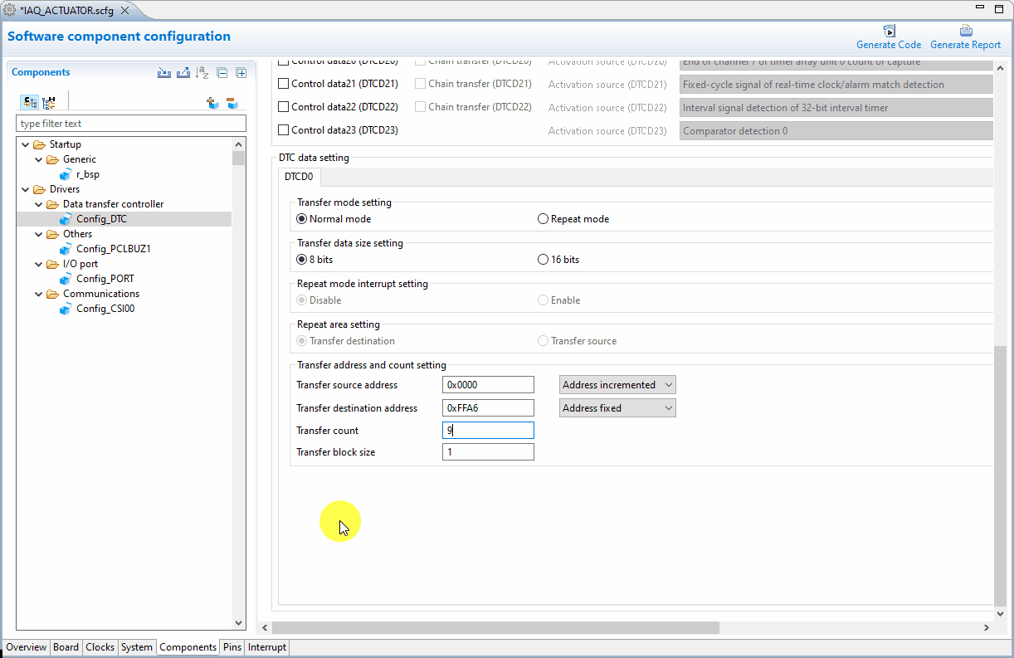This screenshot has width=1014, height=658.
Task: Switch to the Overview tab
Action: [27, 647]
